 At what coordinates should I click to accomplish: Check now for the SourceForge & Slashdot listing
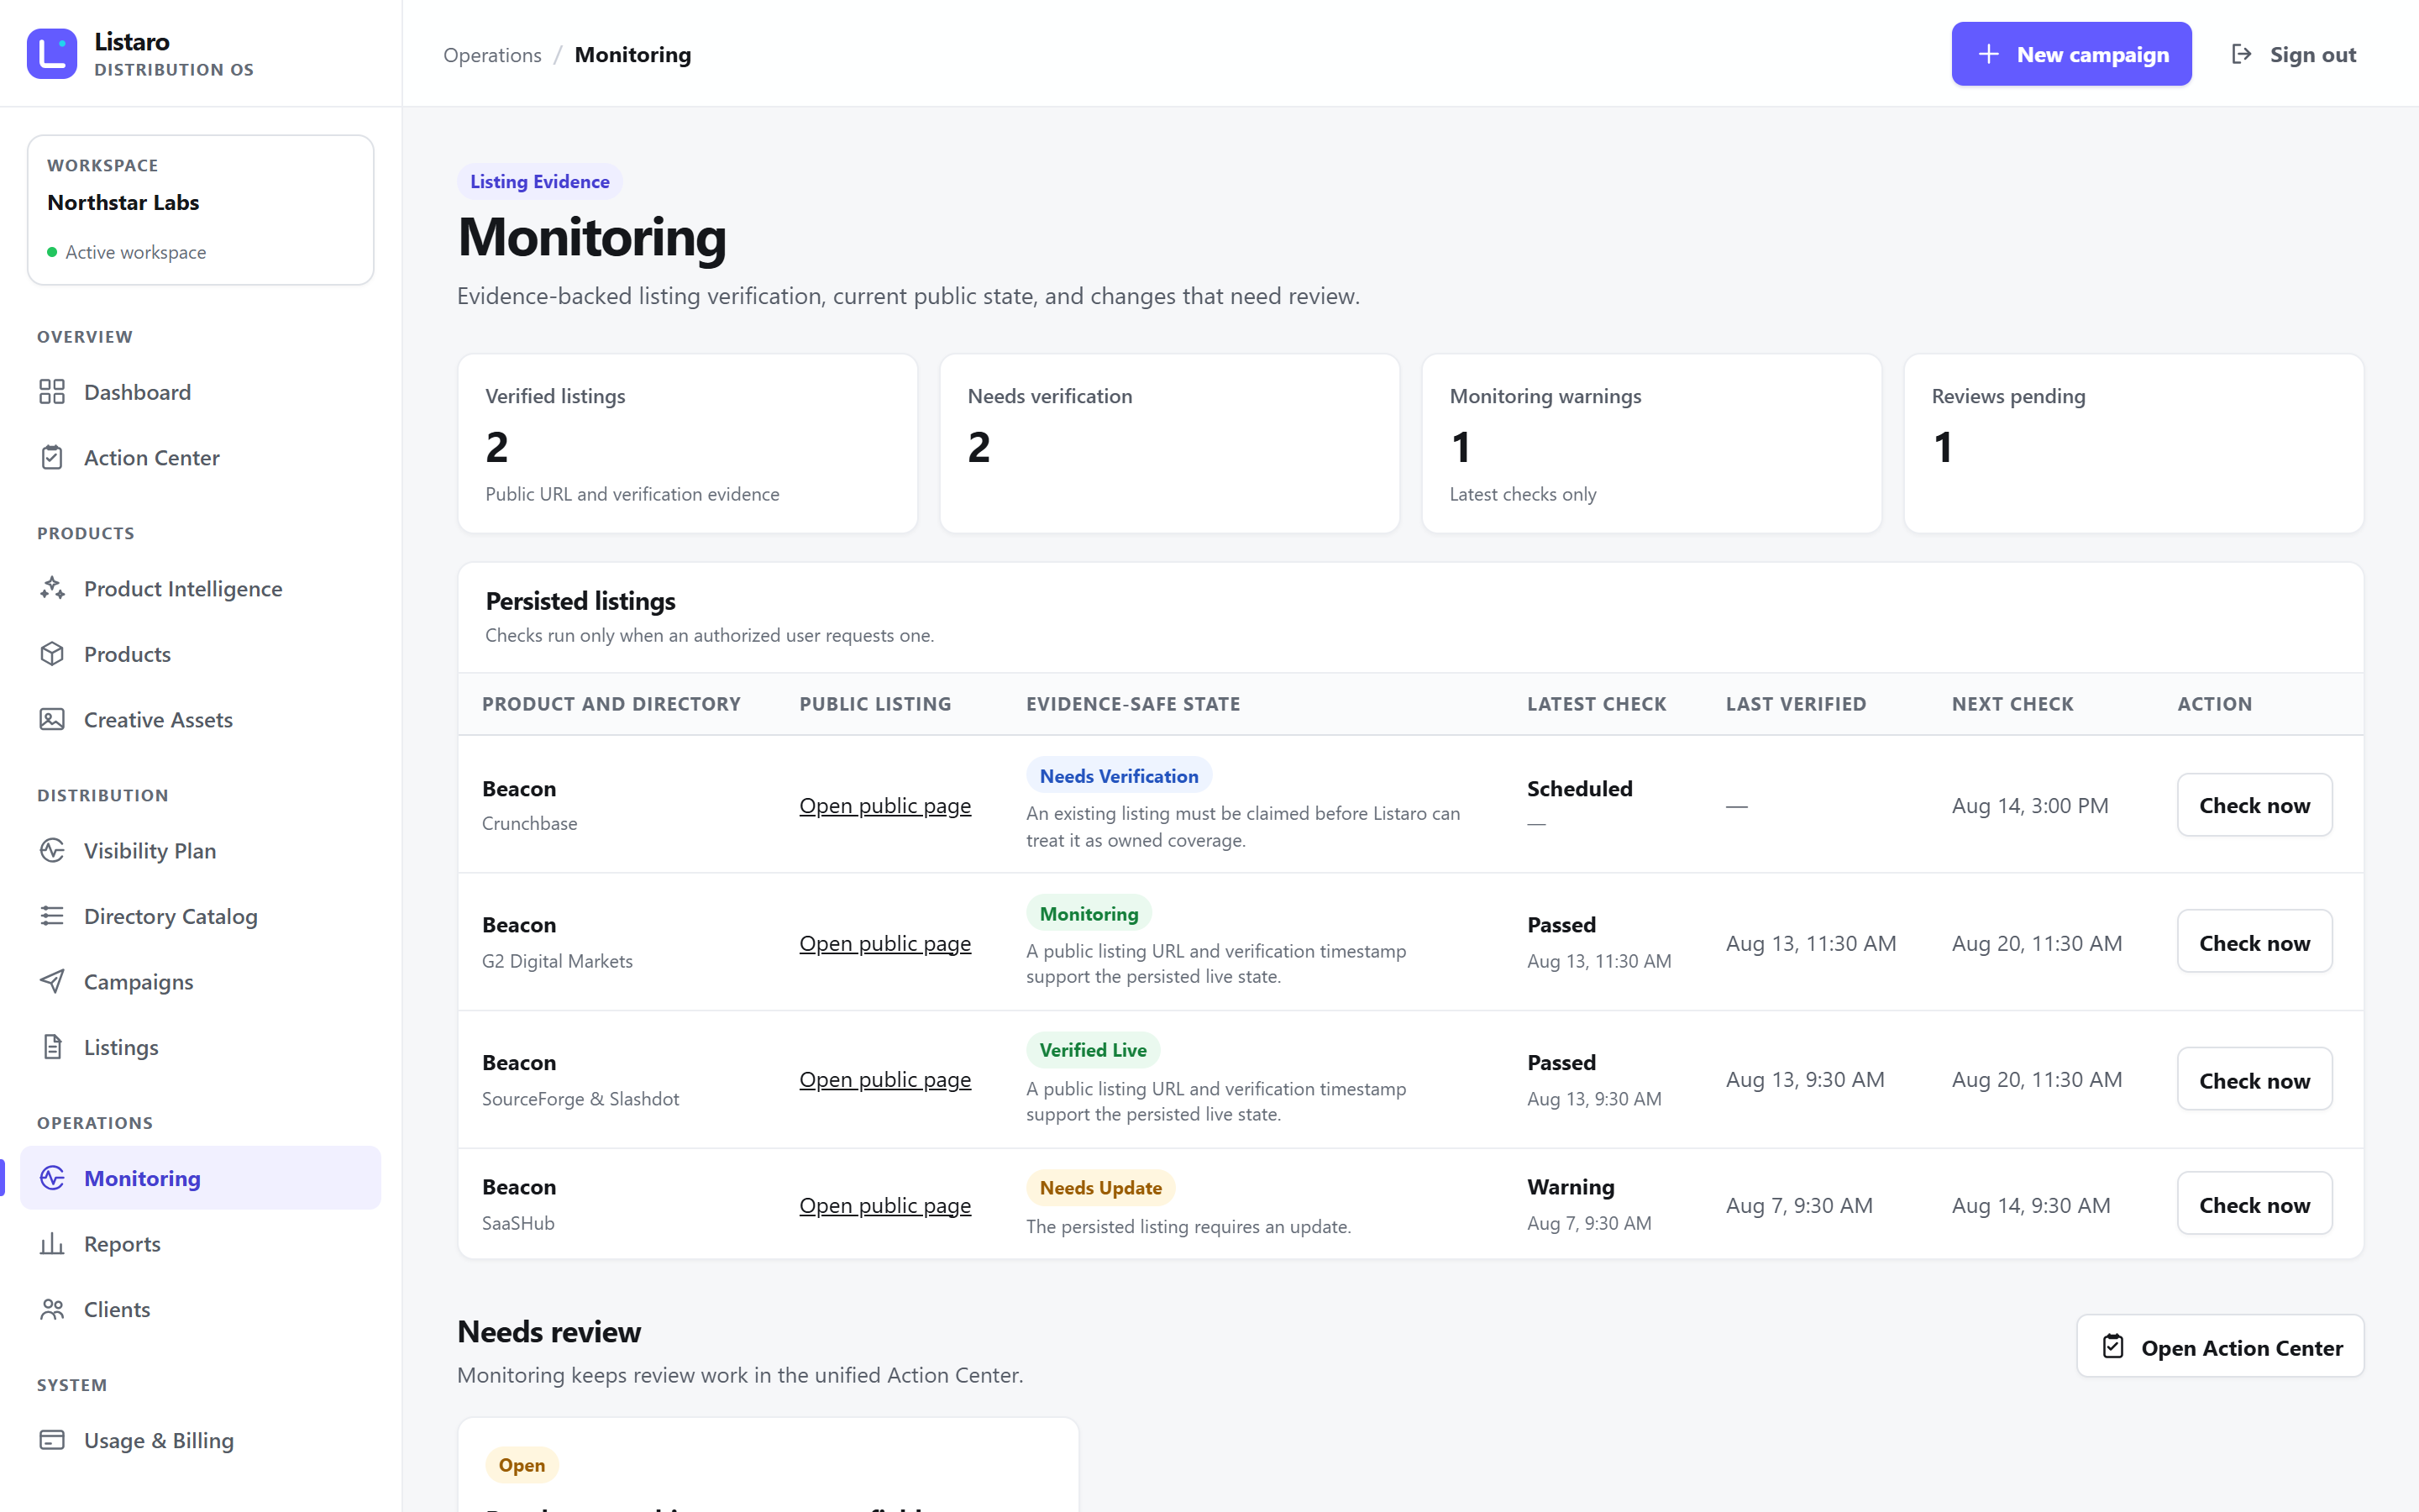point(2254,1080)
